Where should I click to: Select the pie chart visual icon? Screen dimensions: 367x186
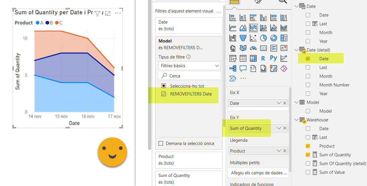click(263, 38)
